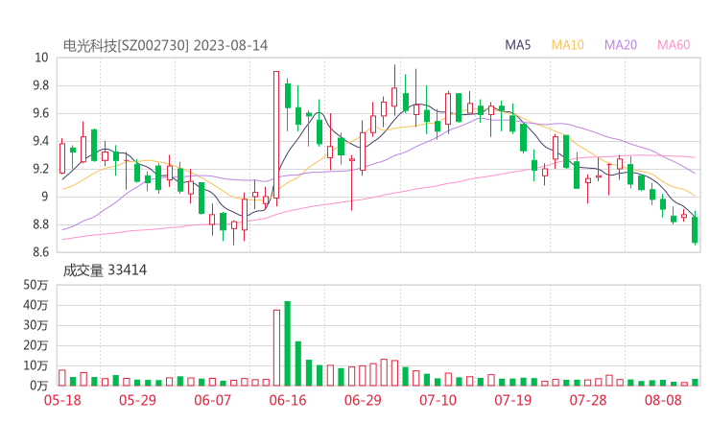Screen dimensions: 710x422
Task: Click the 07-28 date axis label
Action: click(588, 400)
